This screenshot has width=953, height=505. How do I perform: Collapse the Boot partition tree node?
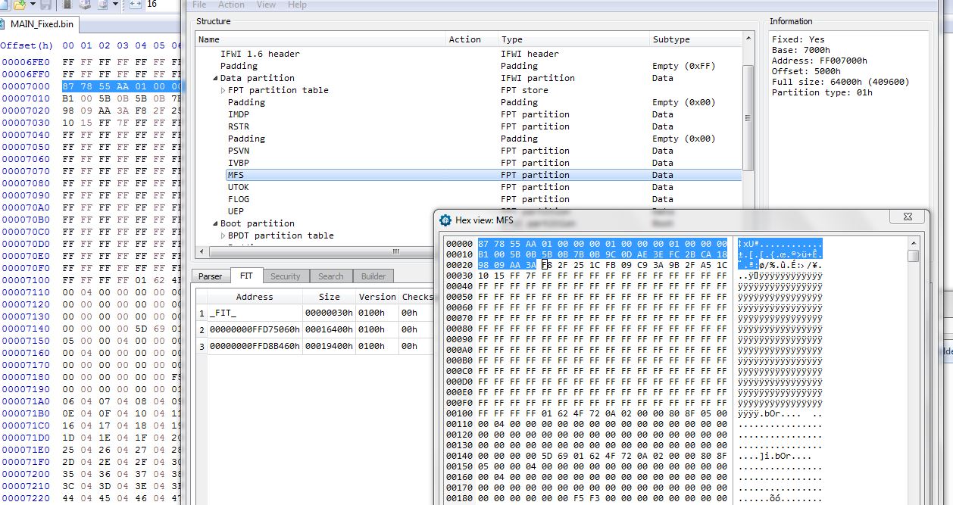click(x=216, y=223)
